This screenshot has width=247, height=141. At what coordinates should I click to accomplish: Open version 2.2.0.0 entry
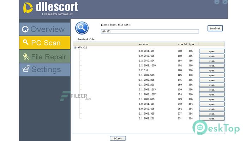(212, 70)
